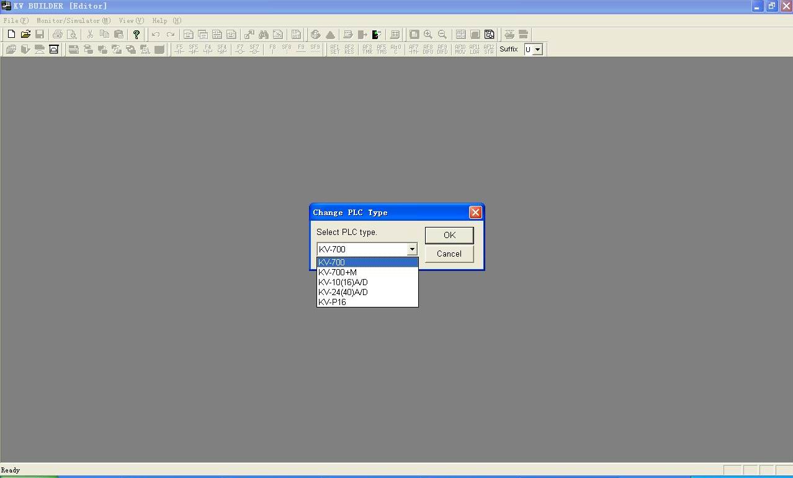Click the AF1 SET instruction icon
The height and width of the screenshot is (478, 793).
[335, 49]
